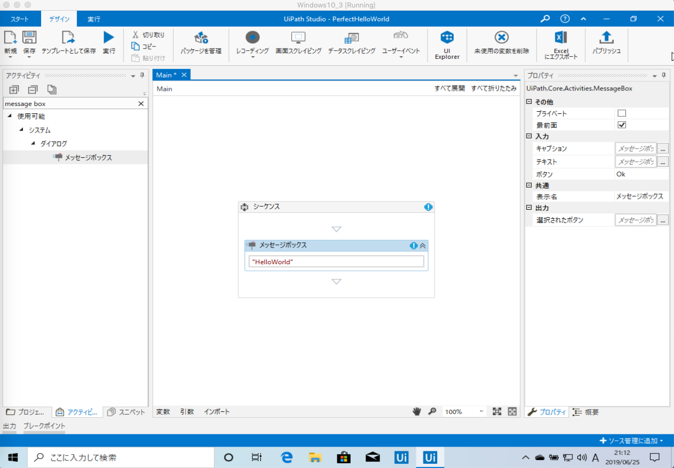Open Data Scraping (データスクレイピング) tool
Screen dimensions: 674x468
[351, 37]
